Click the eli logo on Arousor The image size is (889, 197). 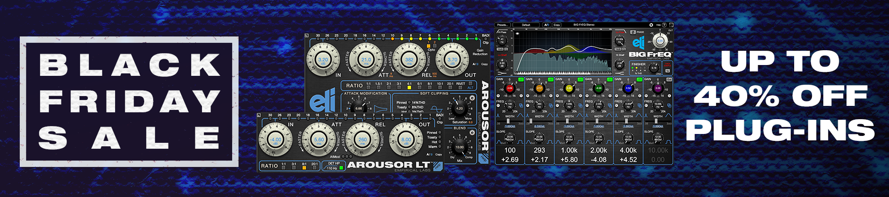[x=323, y=102]
